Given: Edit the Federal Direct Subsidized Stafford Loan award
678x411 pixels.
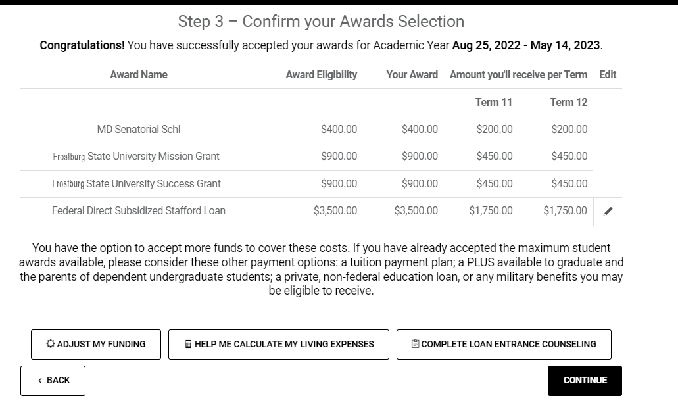Looking at the screenshot, I should pyautogui.click(x=608, y=211).
